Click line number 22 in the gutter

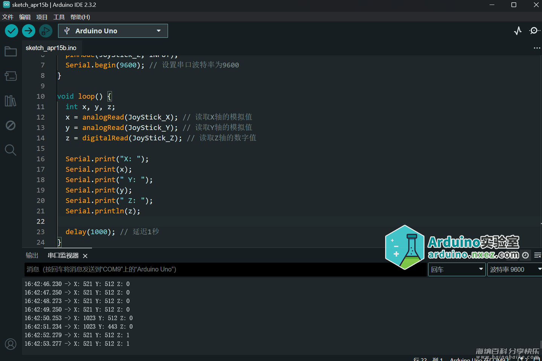click(x=41, y=221)
